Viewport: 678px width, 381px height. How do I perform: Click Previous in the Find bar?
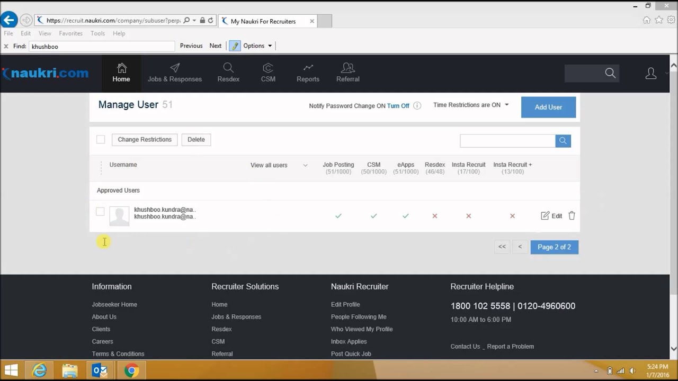(x=191, y=46)
